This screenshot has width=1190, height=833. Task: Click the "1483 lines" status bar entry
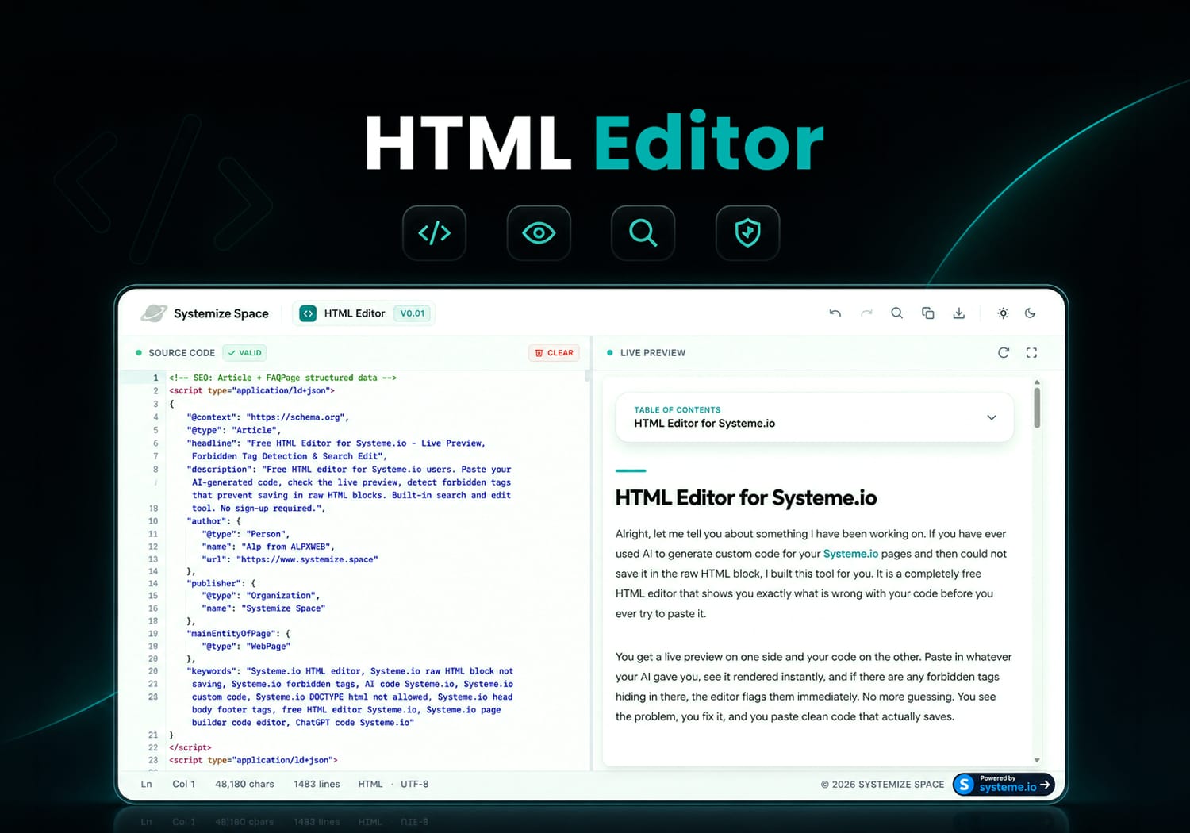coord(317,784)
